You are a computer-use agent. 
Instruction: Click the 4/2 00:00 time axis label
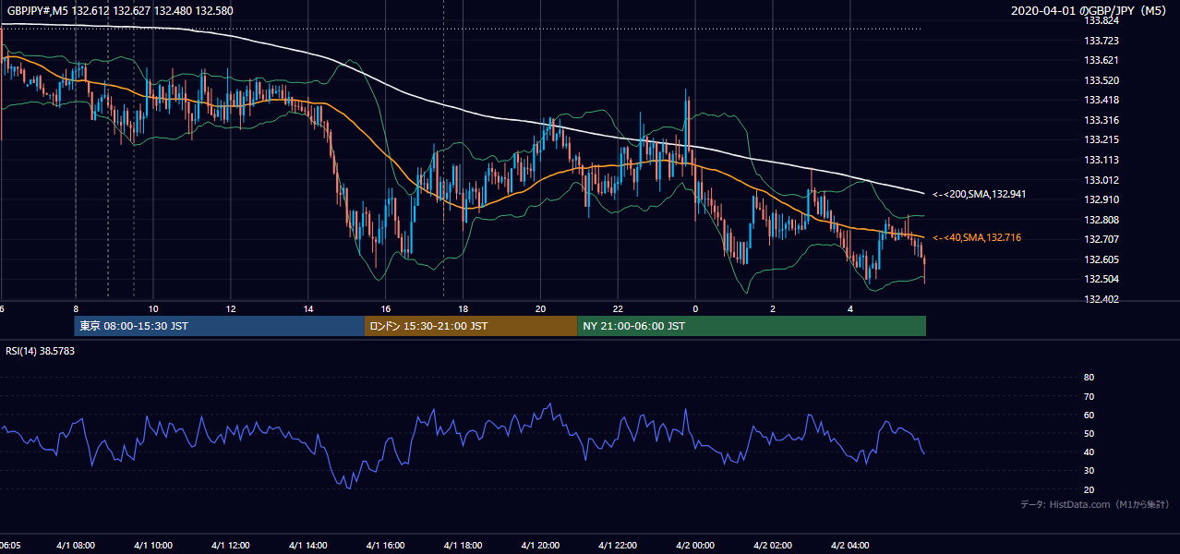pyautogui.click(x=696, y=546)
